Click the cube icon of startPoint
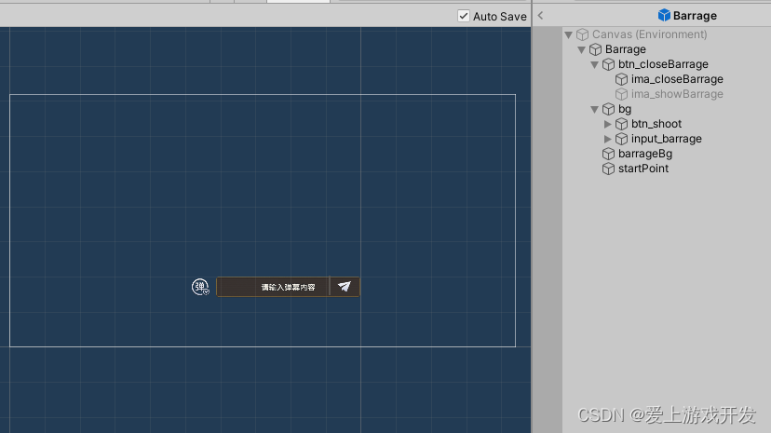Viewport: 771px width, 433px height. (x=609, y=169)
